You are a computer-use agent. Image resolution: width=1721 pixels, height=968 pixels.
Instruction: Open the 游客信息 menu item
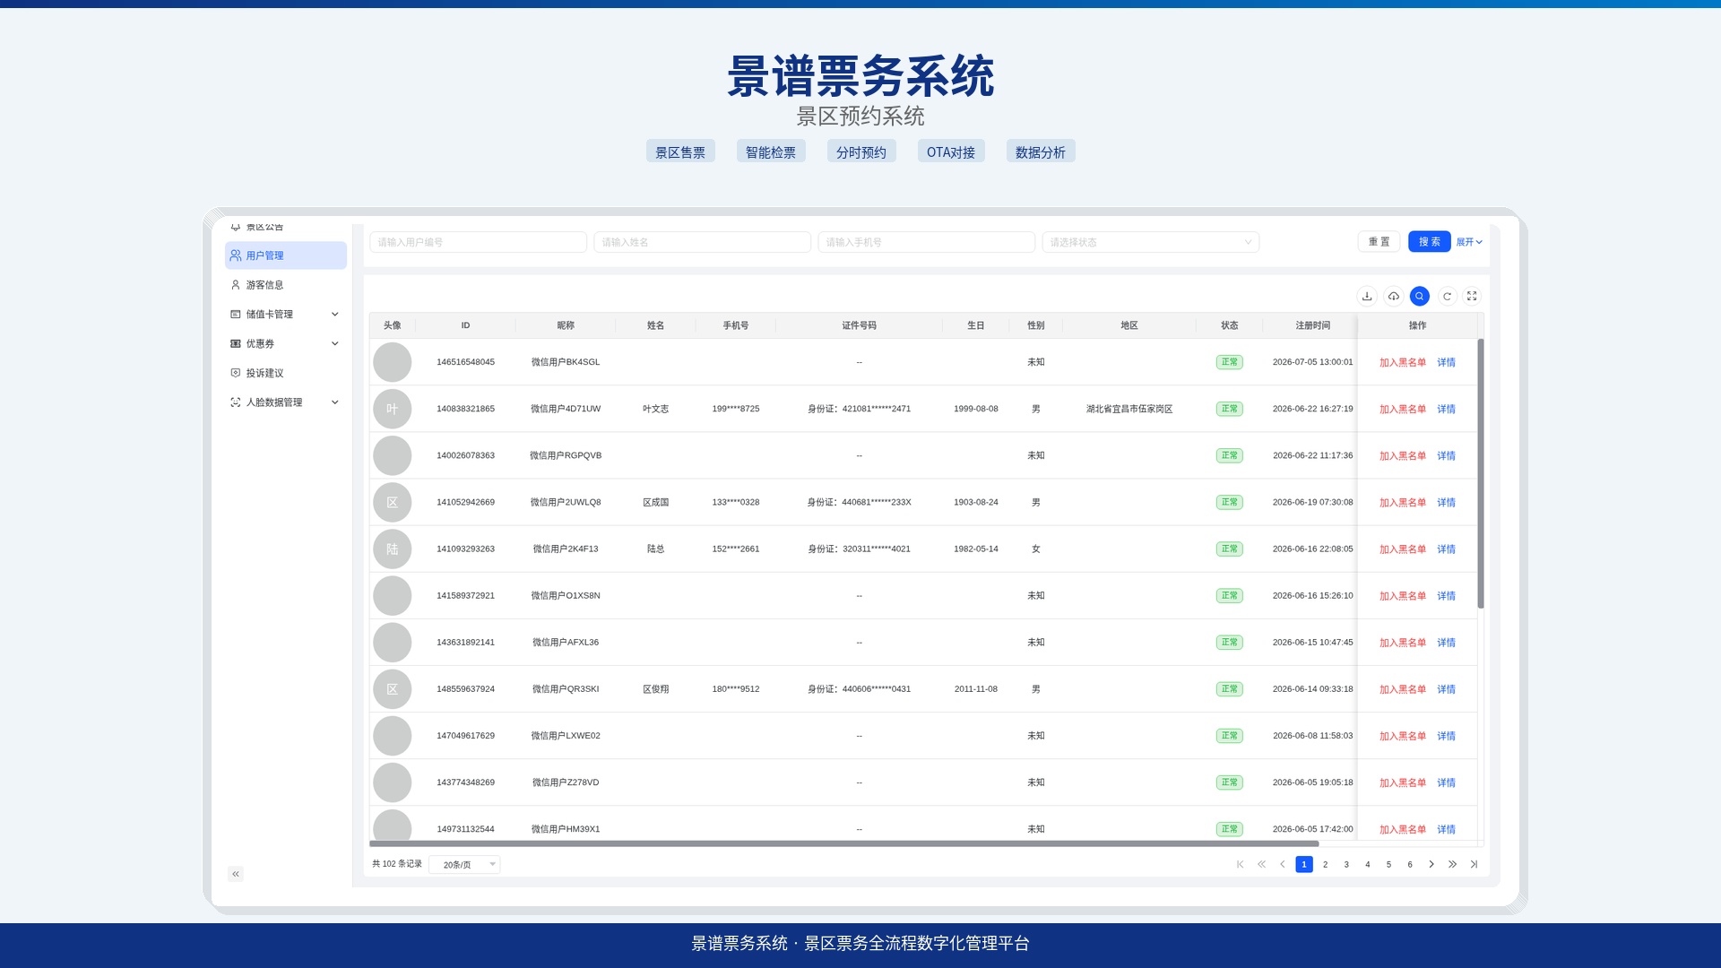(286, 285)
